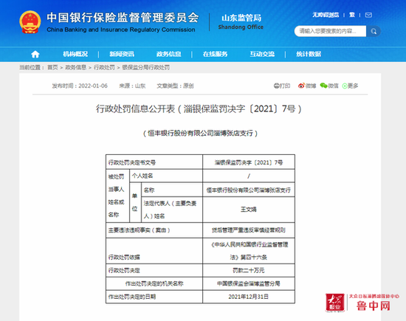Click 首页 in the breadcrumb
Image resolution: width=406 pixels, height=321 pixels.
coord(52,68)
